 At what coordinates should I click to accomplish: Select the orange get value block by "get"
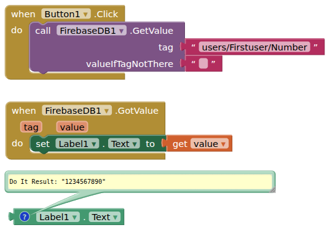(180, 144)
